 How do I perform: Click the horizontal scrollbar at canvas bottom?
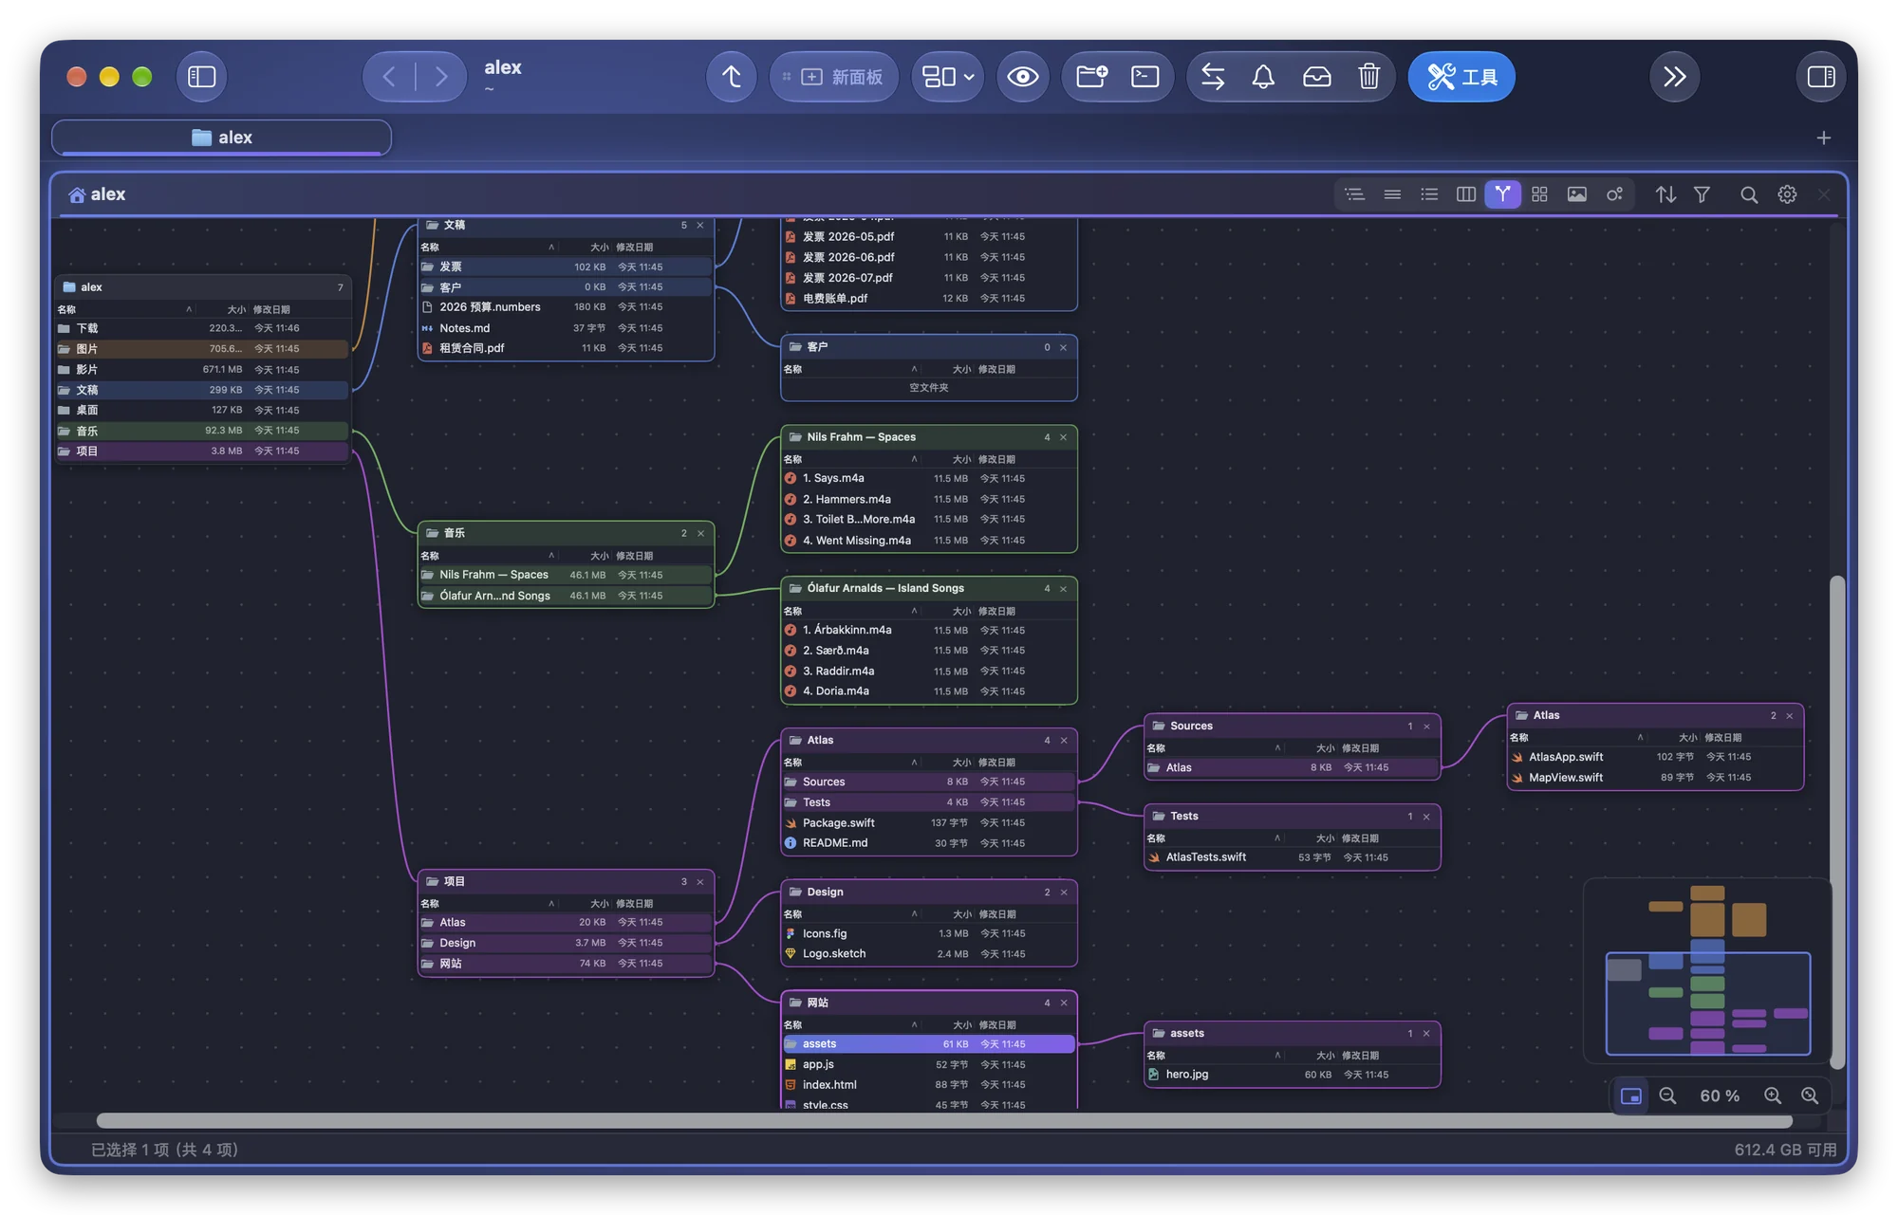944,1121
